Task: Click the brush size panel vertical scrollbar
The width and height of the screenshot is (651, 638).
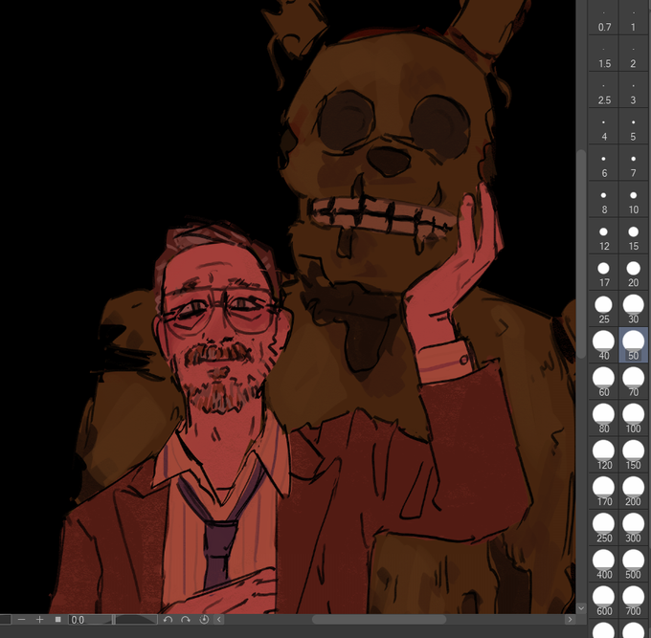Action: [581, 253]
